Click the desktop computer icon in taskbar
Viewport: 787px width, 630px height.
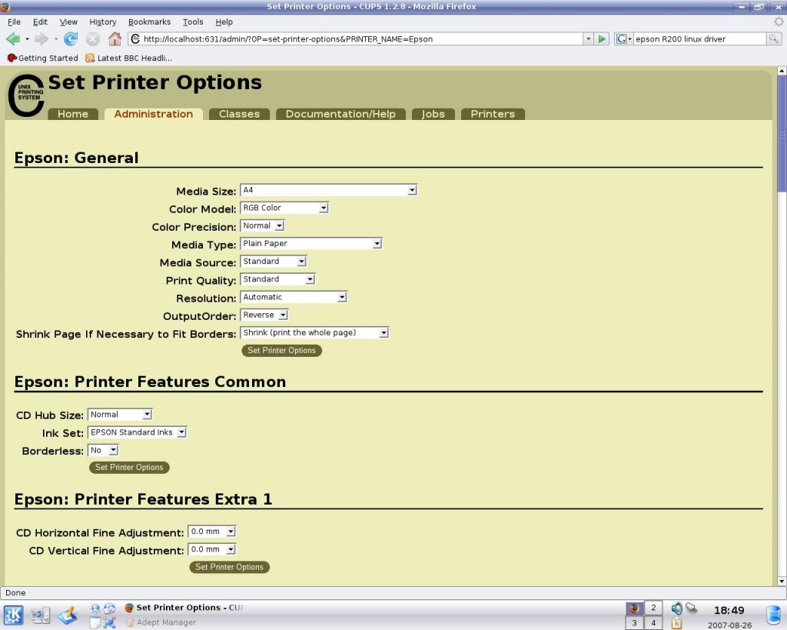click(40, 615)
